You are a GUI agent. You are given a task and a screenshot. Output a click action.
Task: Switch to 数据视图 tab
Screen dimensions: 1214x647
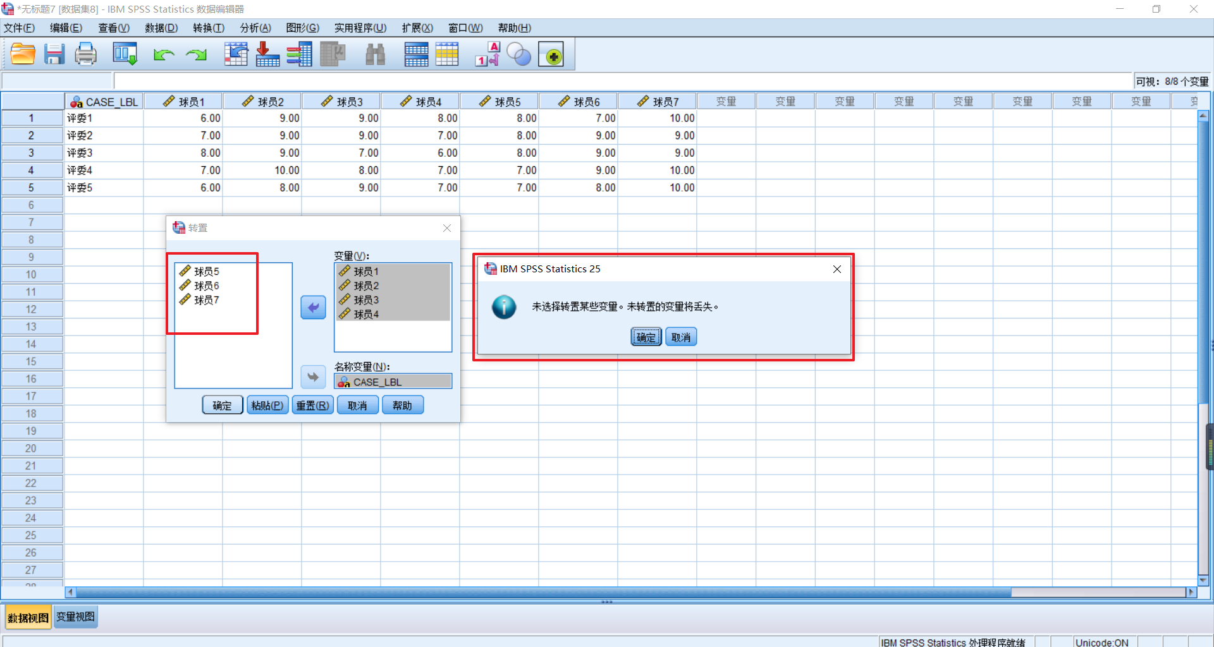pyautogui.click(x=28, y=617)
